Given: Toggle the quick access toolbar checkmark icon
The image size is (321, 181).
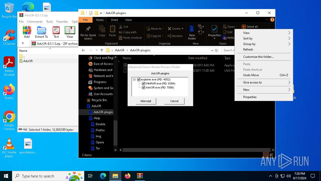Looking at the screenshot, I should (91, 13).
